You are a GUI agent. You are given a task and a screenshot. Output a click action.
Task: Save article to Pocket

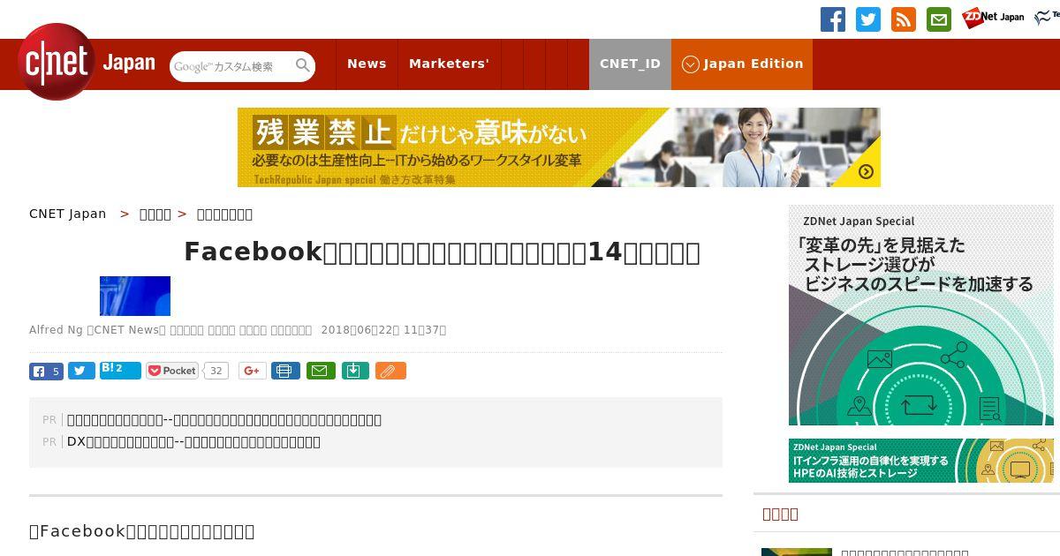pos(172,371)
